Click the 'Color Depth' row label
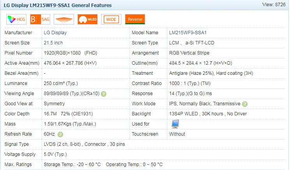This screenshot has height=170, width=290. click(x=17, y=114)
